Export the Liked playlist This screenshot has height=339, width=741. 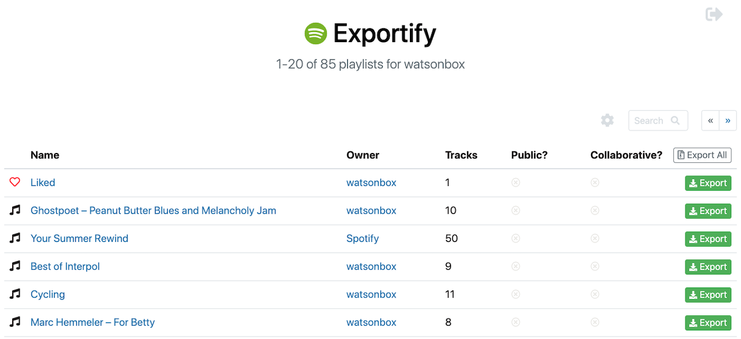coord(708,183)
